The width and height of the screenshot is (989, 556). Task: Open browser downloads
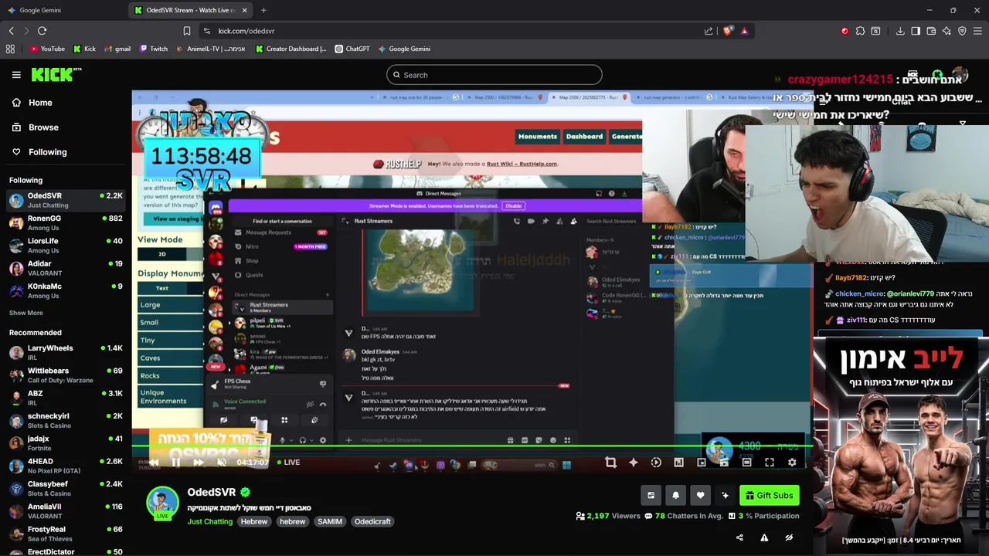point(900,31)
